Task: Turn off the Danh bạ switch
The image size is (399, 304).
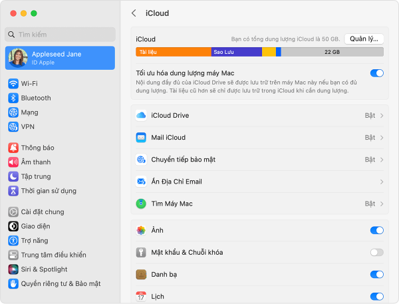Action: coord(377,275)
